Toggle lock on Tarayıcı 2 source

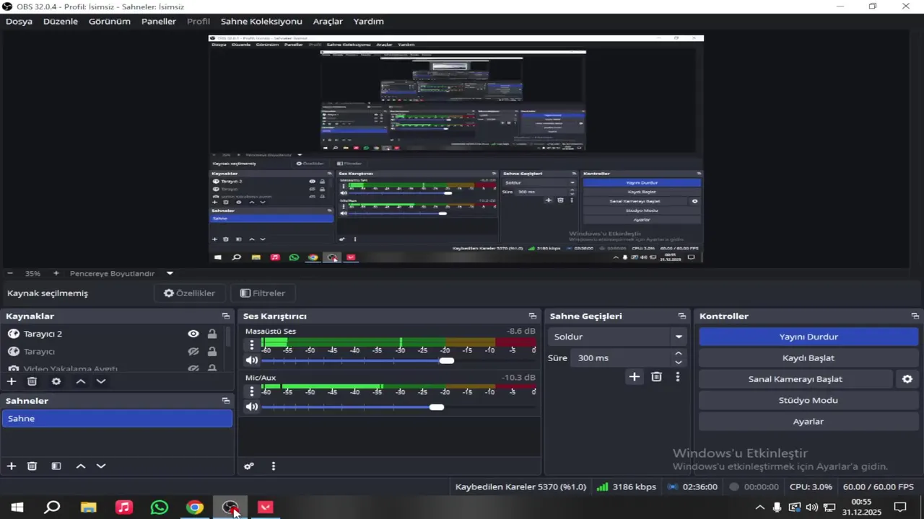(x=212, y=334)
